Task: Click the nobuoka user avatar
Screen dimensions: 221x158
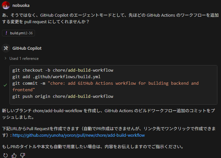Action: pos(6,5)
